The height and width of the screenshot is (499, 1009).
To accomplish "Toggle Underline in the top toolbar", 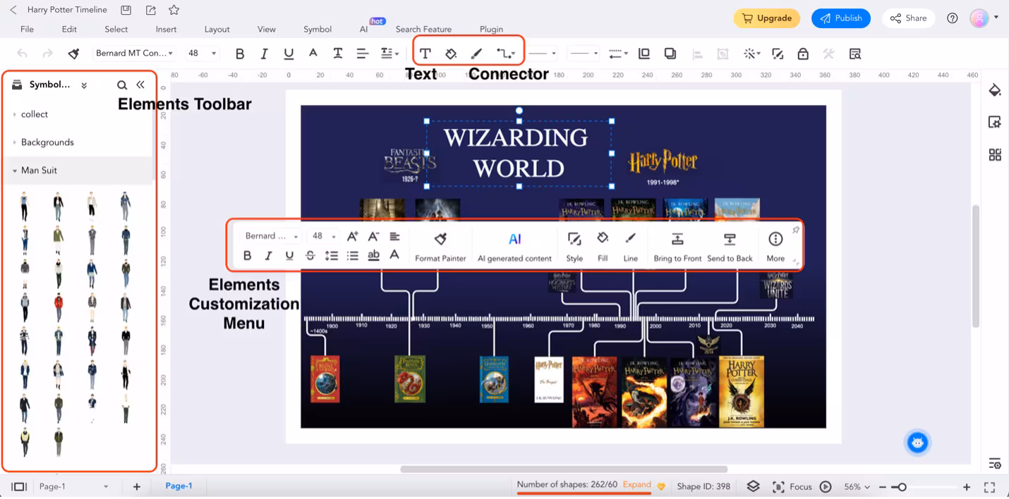I will coord(289,54).
